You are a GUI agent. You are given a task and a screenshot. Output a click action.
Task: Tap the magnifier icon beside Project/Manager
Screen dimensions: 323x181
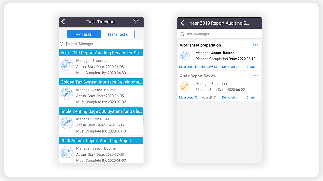point(61,44)
